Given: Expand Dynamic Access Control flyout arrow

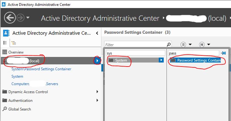Looking at the screenshot, I should pos(97,92).
